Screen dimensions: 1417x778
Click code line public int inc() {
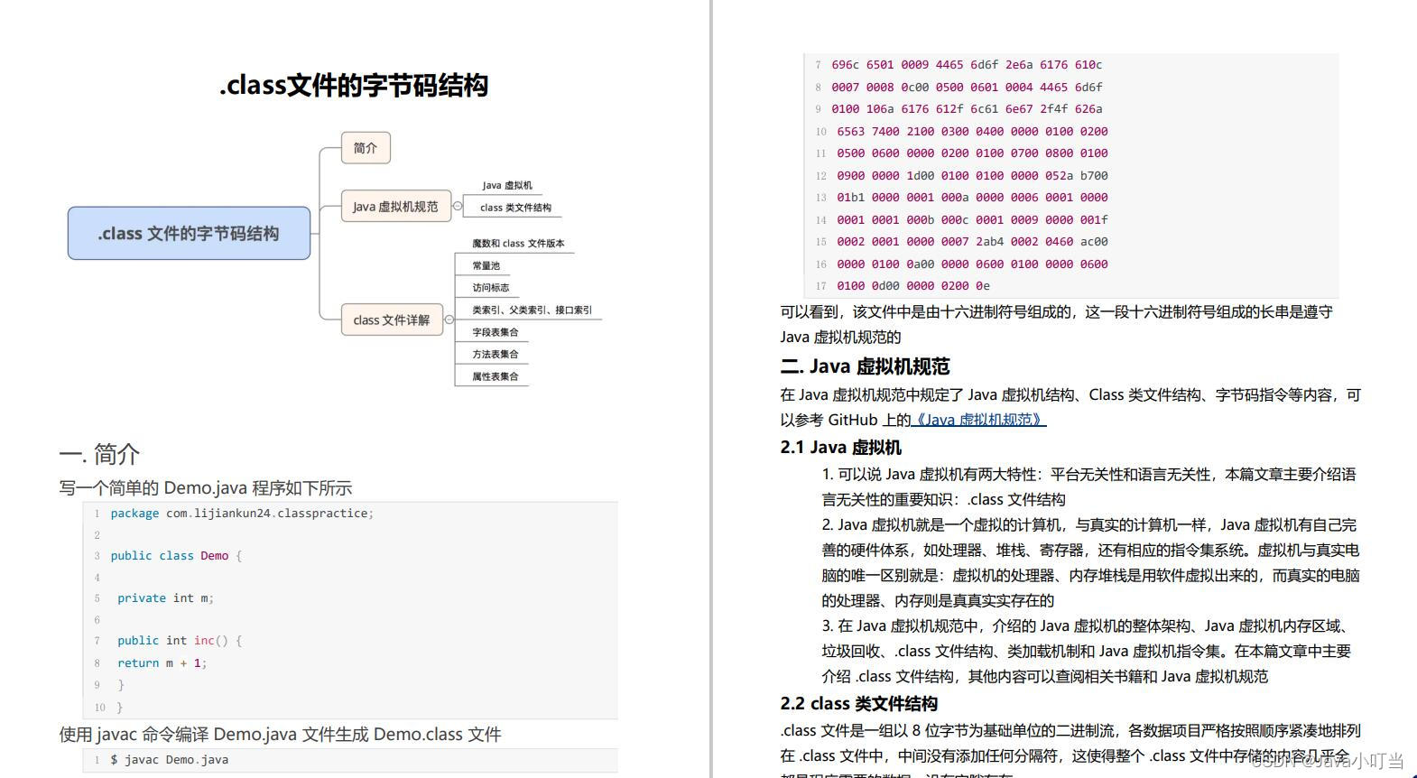coord(180,641)
